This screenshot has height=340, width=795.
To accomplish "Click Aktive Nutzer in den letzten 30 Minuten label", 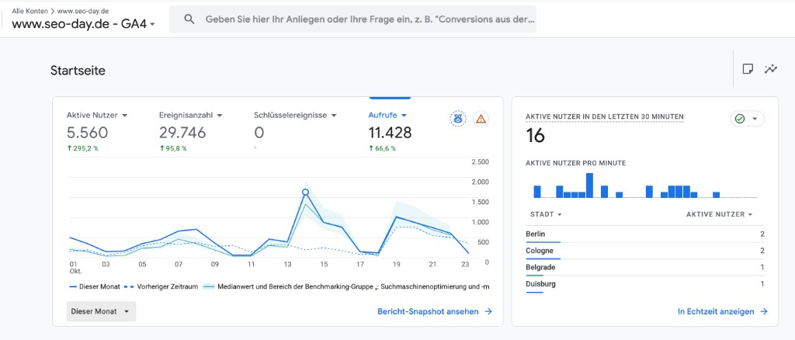I will [x=604, y=117].
